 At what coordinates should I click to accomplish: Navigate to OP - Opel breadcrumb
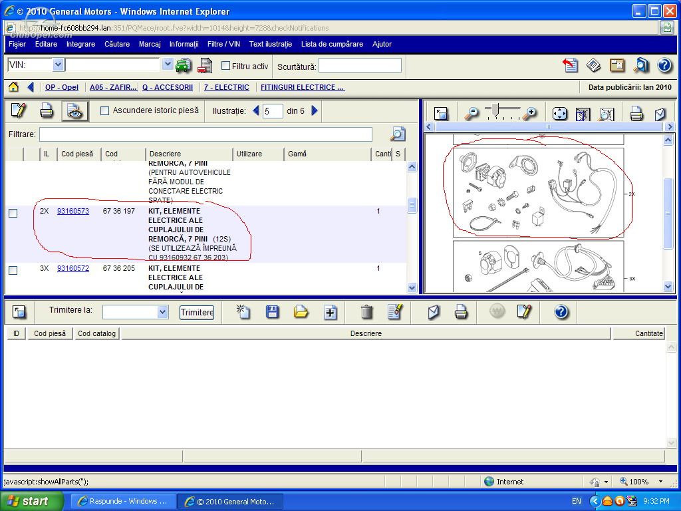[62, 87]
